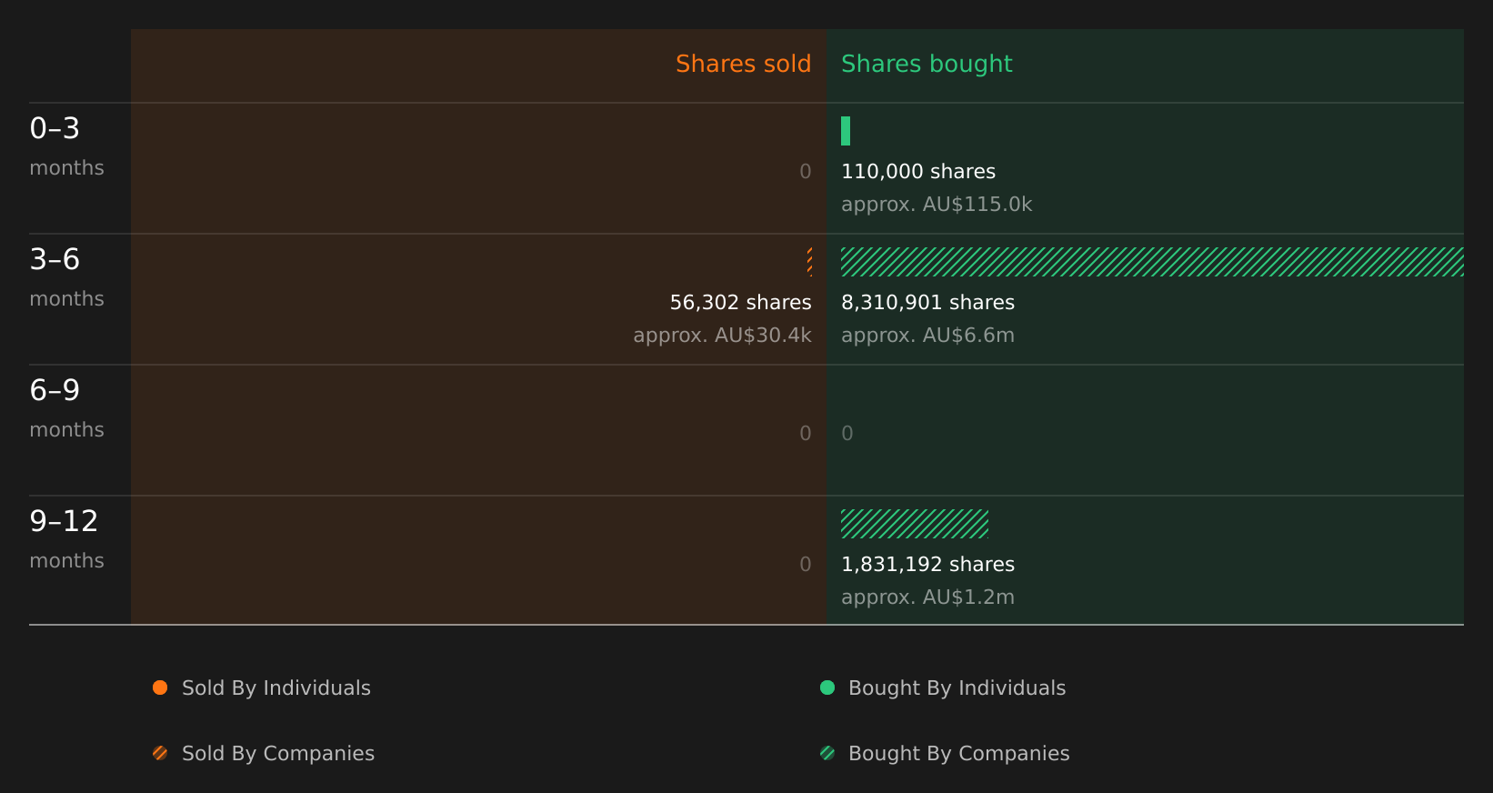
Task: Click the Shares bought column header
Action: point(927,65)
